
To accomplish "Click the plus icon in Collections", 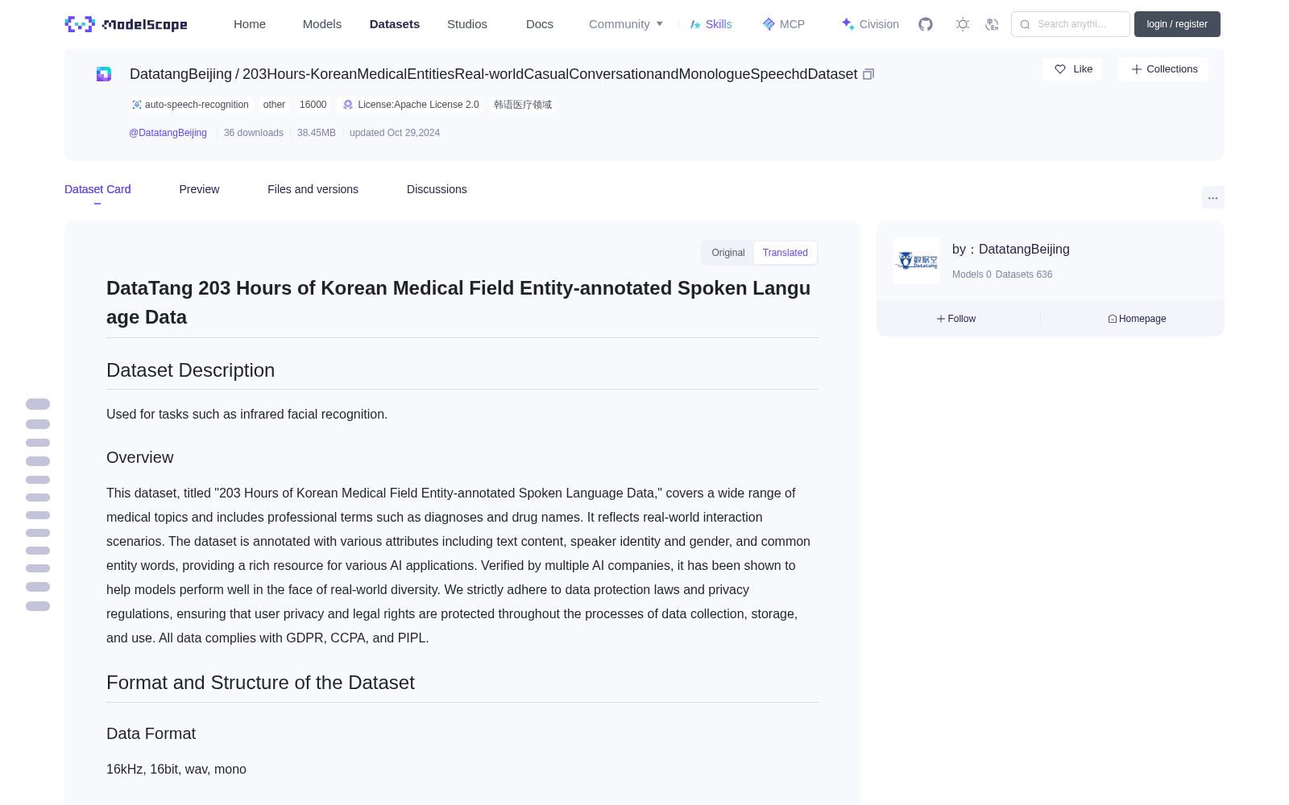I will (x=1137, y=69).
